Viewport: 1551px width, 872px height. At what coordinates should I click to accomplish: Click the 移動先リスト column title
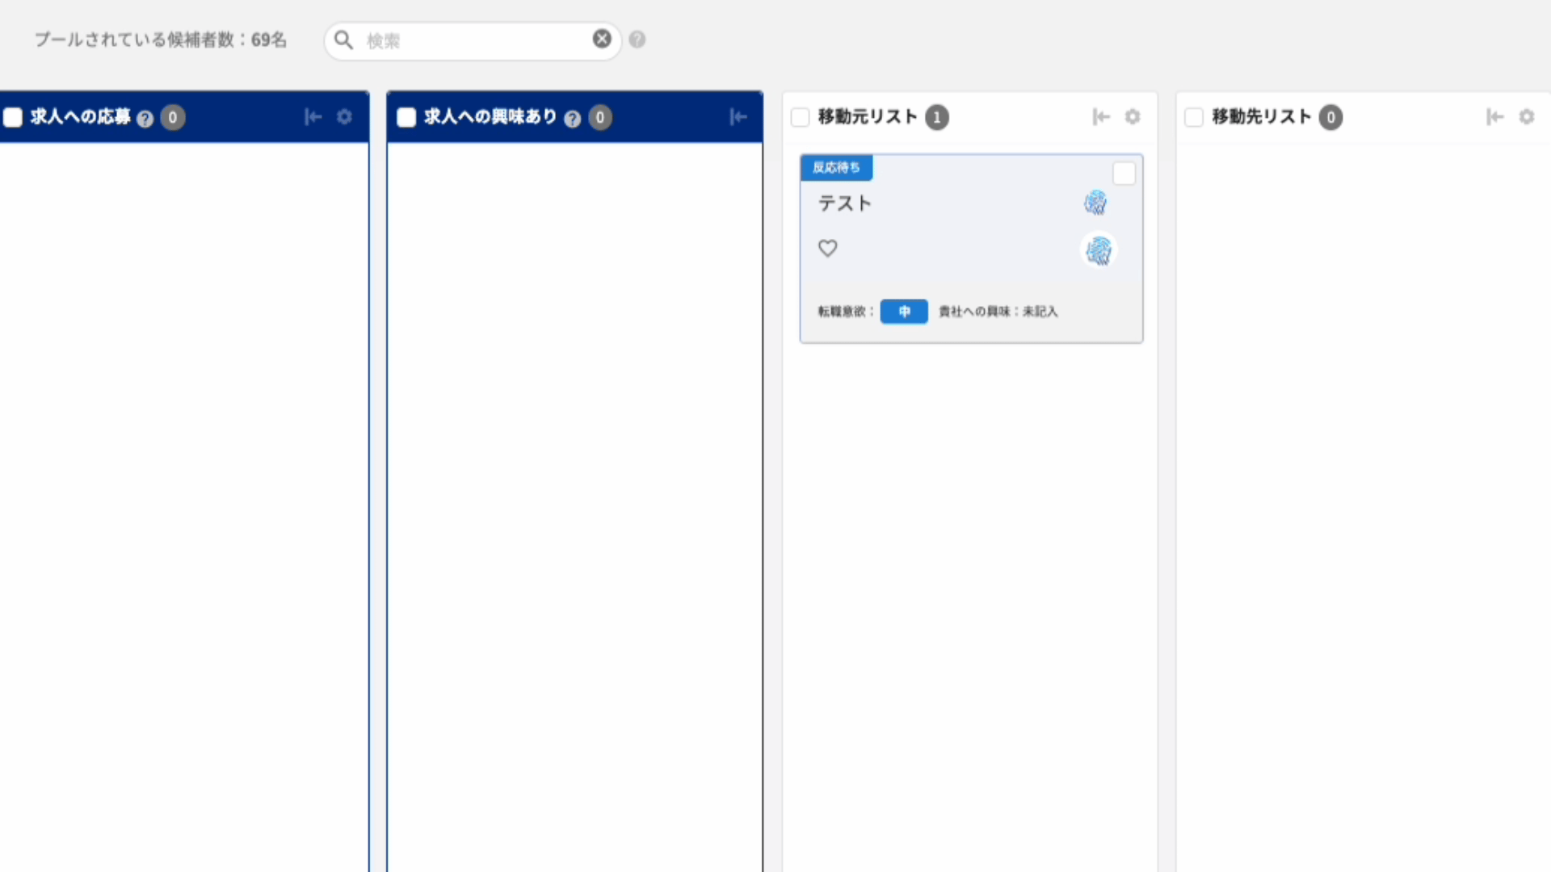[1262, 117]
